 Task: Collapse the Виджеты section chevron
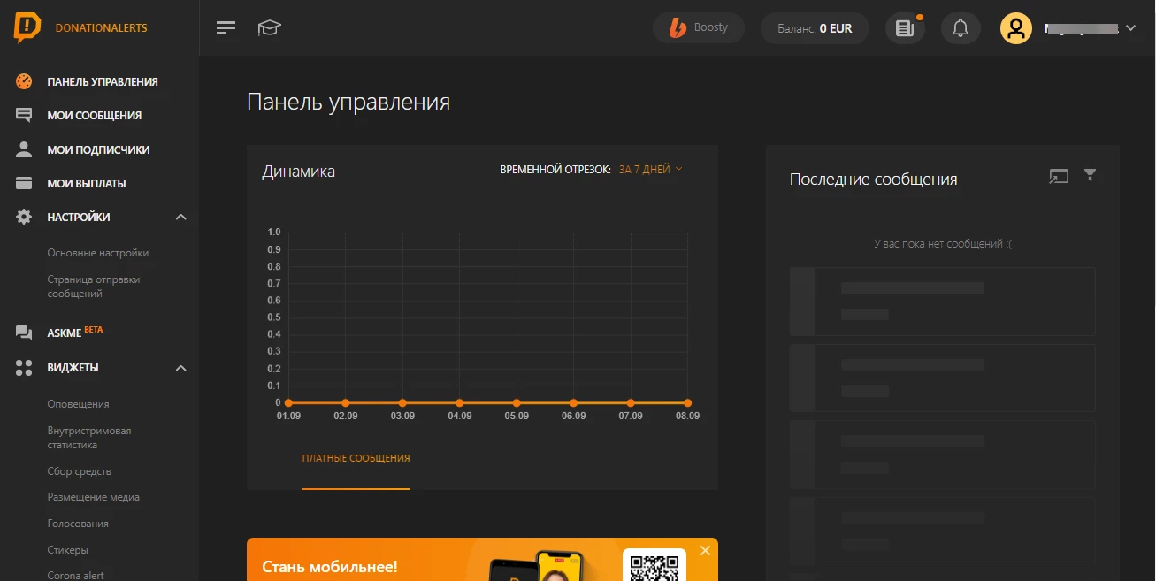(x=180, y=367)
